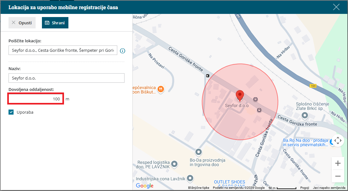Zoom in the map with plus button
The image size is (348, 191).
338,163
